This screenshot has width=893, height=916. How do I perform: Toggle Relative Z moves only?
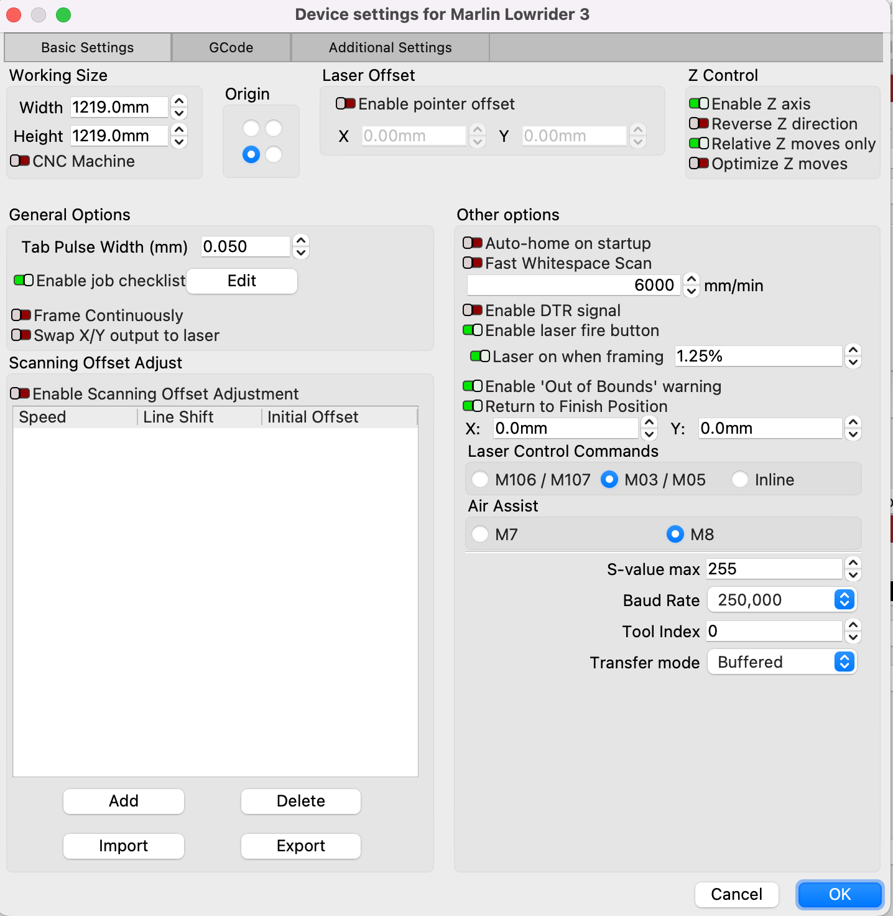coord(699,144)
